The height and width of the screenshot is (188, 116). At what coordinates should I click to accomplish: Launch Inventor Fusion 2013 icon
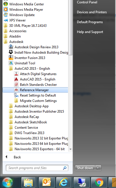pyautogui.click(x=11, y=58)
